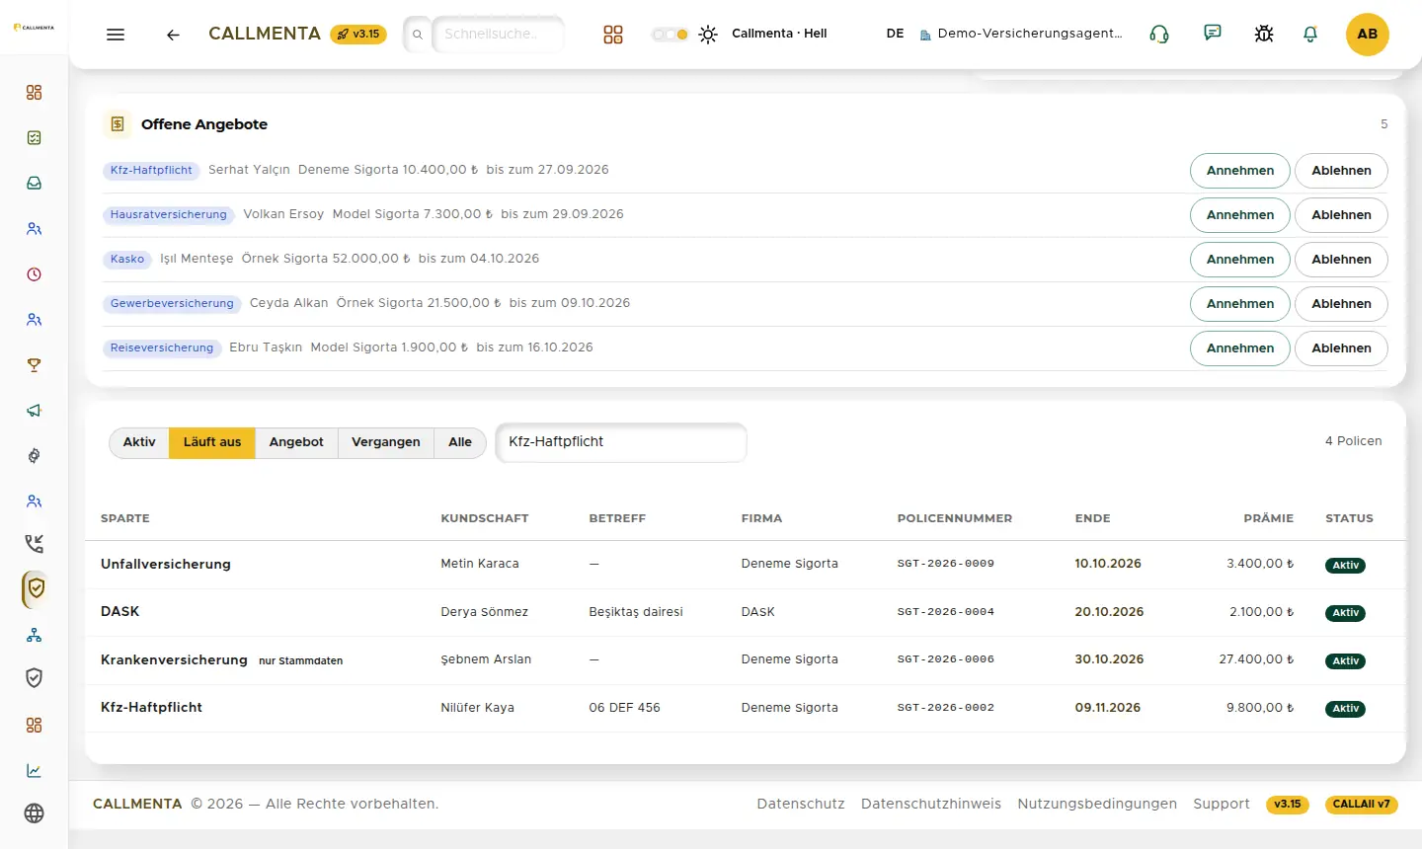Viewport: 1422px width, 849px height.
Task: Go back with the left arrow
Action: tap(173, 35)
